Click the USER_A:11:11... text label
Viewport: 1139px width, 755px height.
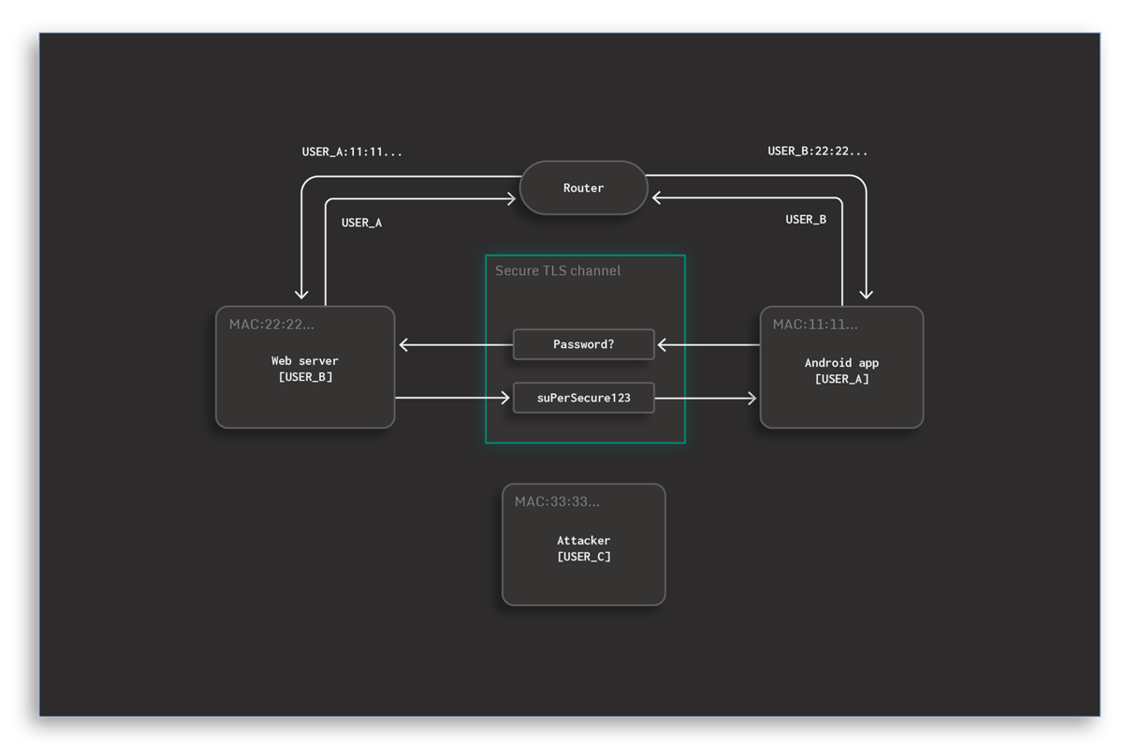click(x=352, y=152)
